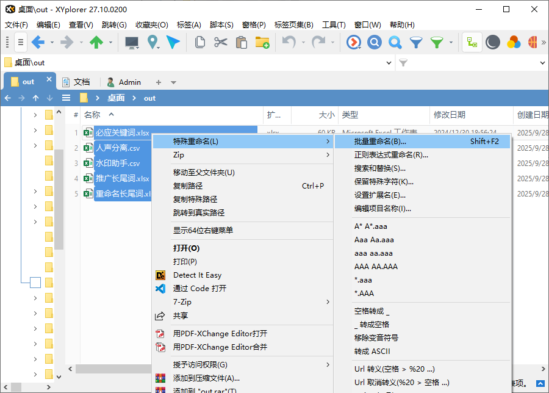The height and width of the screenshot is (393, 549).
Task: Choose 批量重命名(B)... from submenu
Action: [380, 141]
